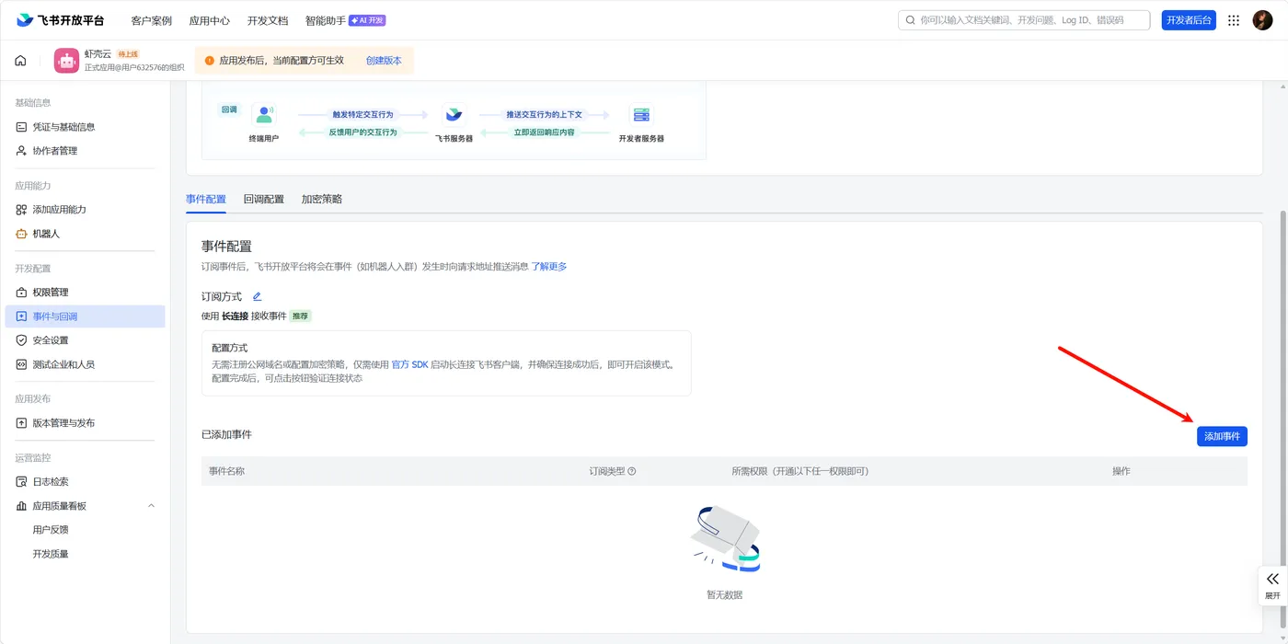Click the edit pencil next to 订阅方式

click(x=257, y=296)
